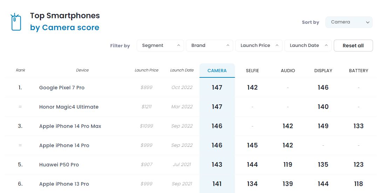Image resolution: width=379 pixels, height=193 pixels.
Task: Click the smartphone camera icon in header
Action: click(16, 22)
